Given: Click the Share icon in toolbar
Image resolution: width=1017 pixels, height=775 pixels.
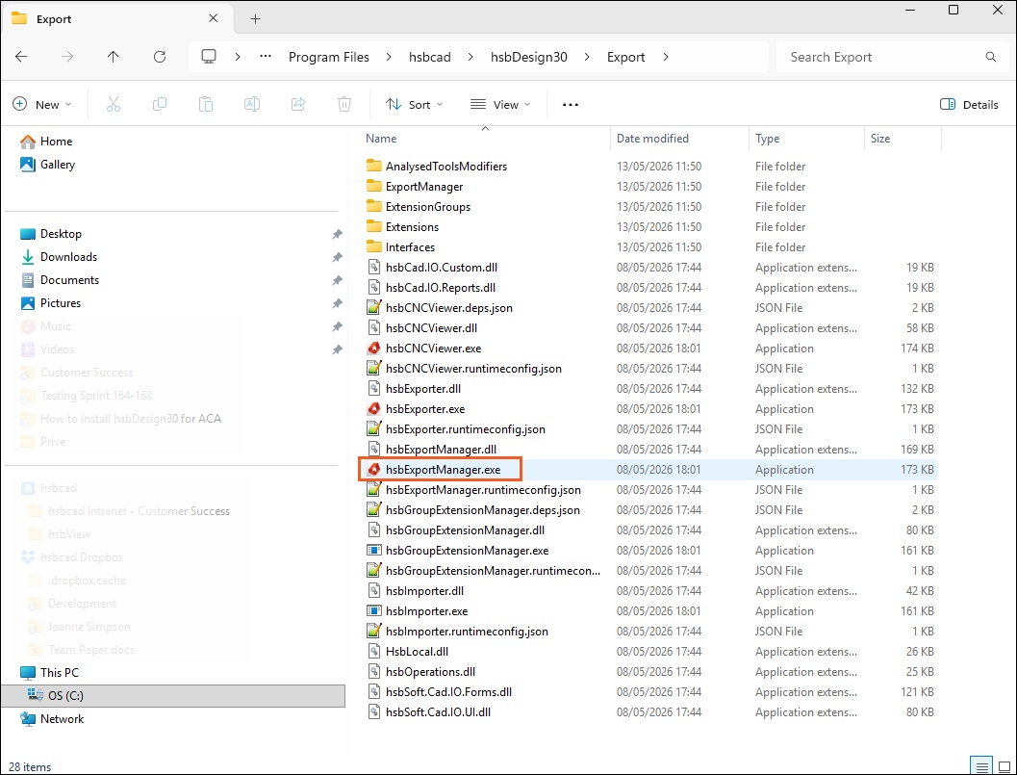Looking at the screenshot, I should click(298, 105).
